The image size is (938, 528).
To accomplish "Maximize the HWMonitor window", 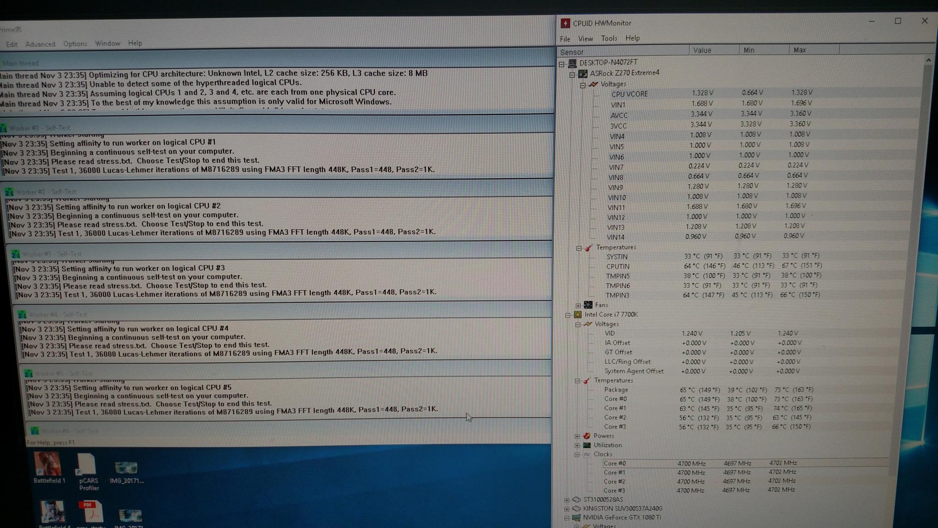I will [898, 21].
